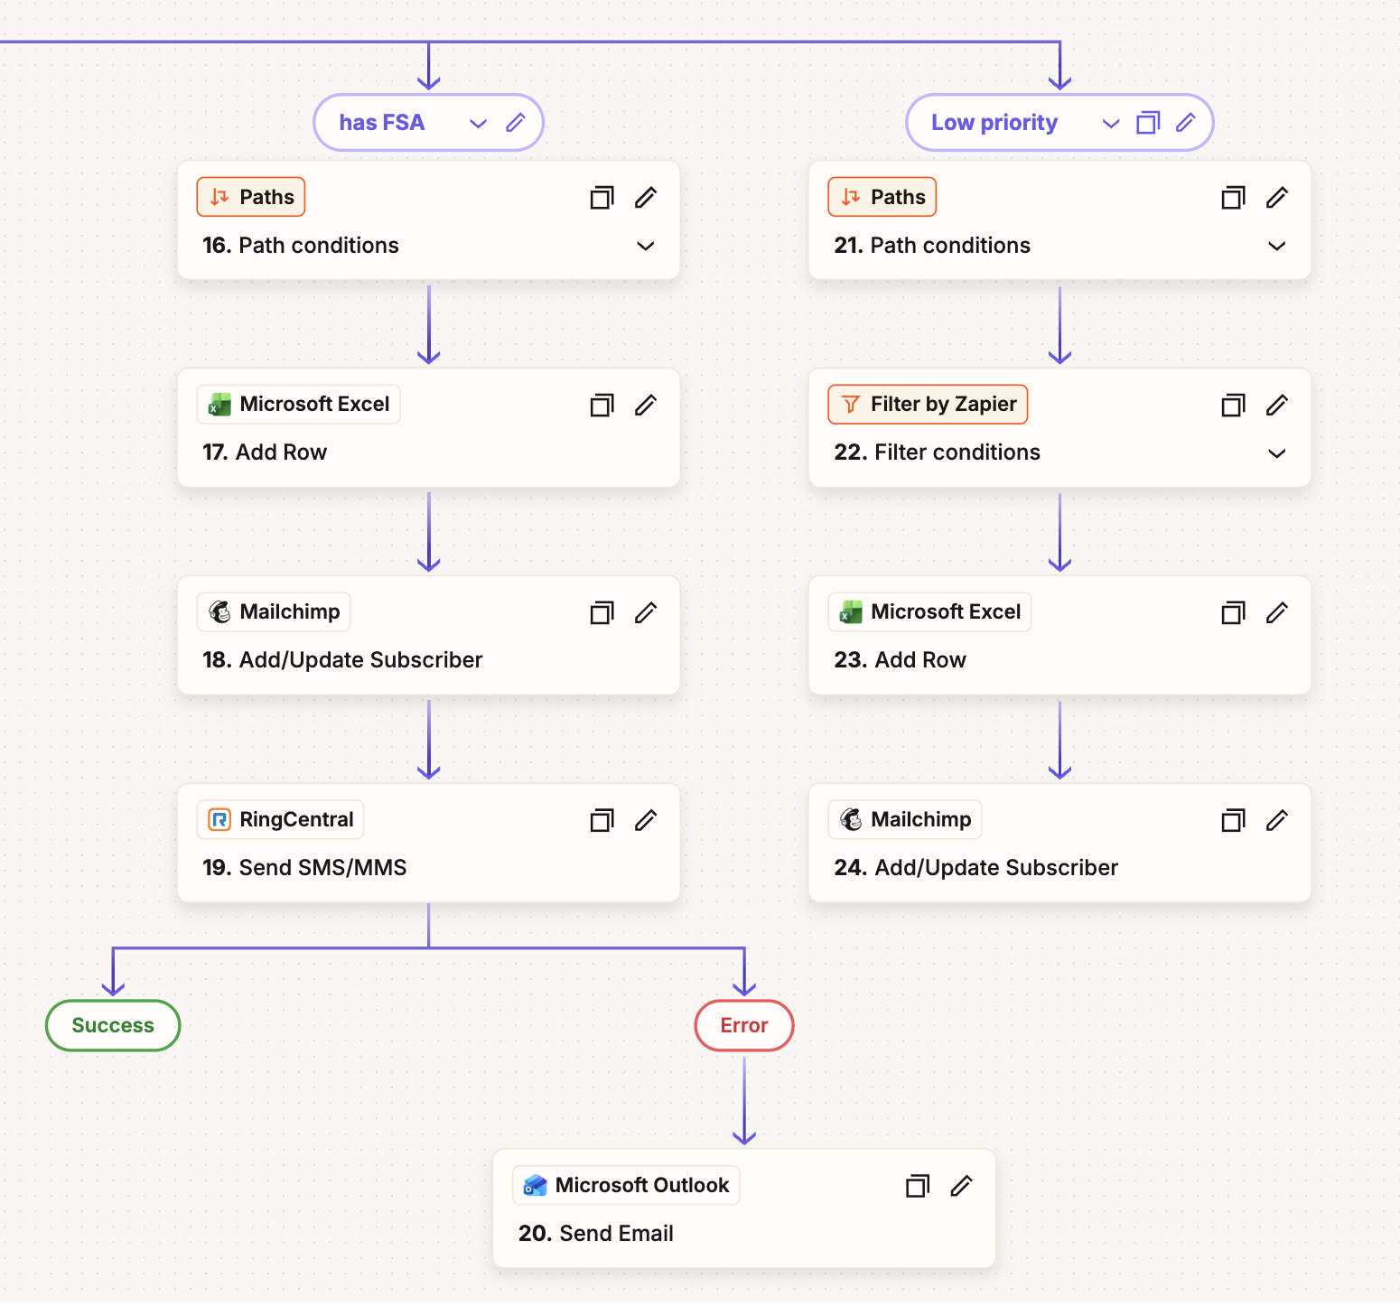1400x1306 pixels.
Task: Edit the Send SMS/MMS step with pencil icon
Action: (x=646, y=820)
